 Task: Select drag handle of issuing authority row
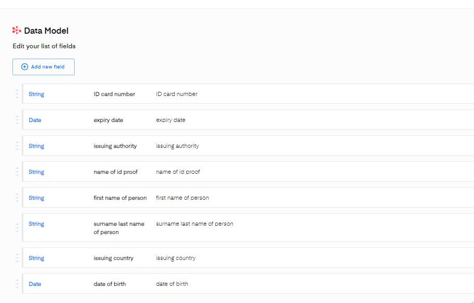coord(17,146)
